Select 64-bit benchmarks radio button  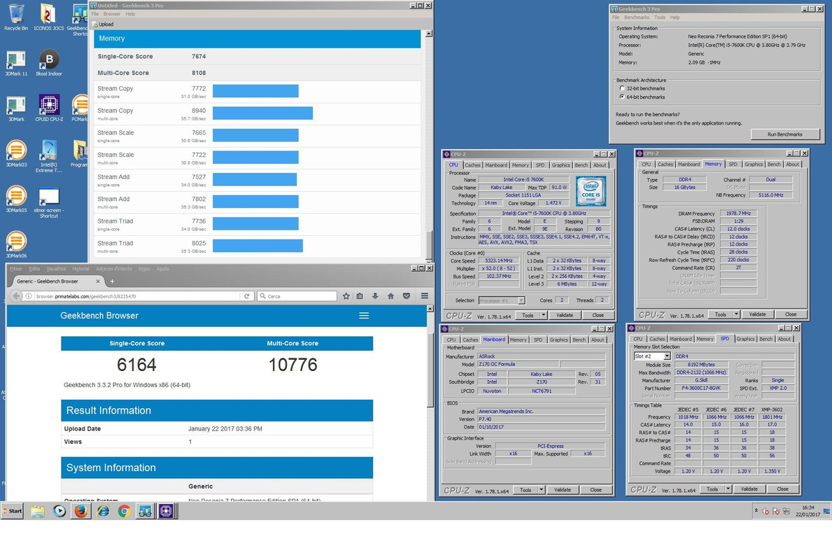pyautogui.click(x=622, y=97)
